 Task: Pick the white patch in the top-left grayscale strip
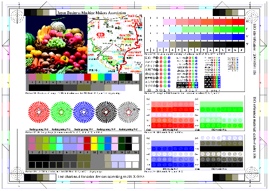[x=52, y=12]
